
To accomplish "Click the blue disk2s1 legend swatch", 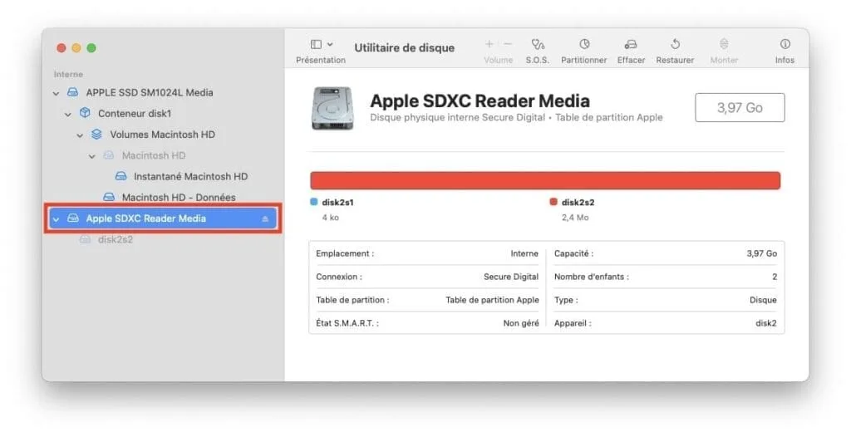I will [x=313, y=202].
